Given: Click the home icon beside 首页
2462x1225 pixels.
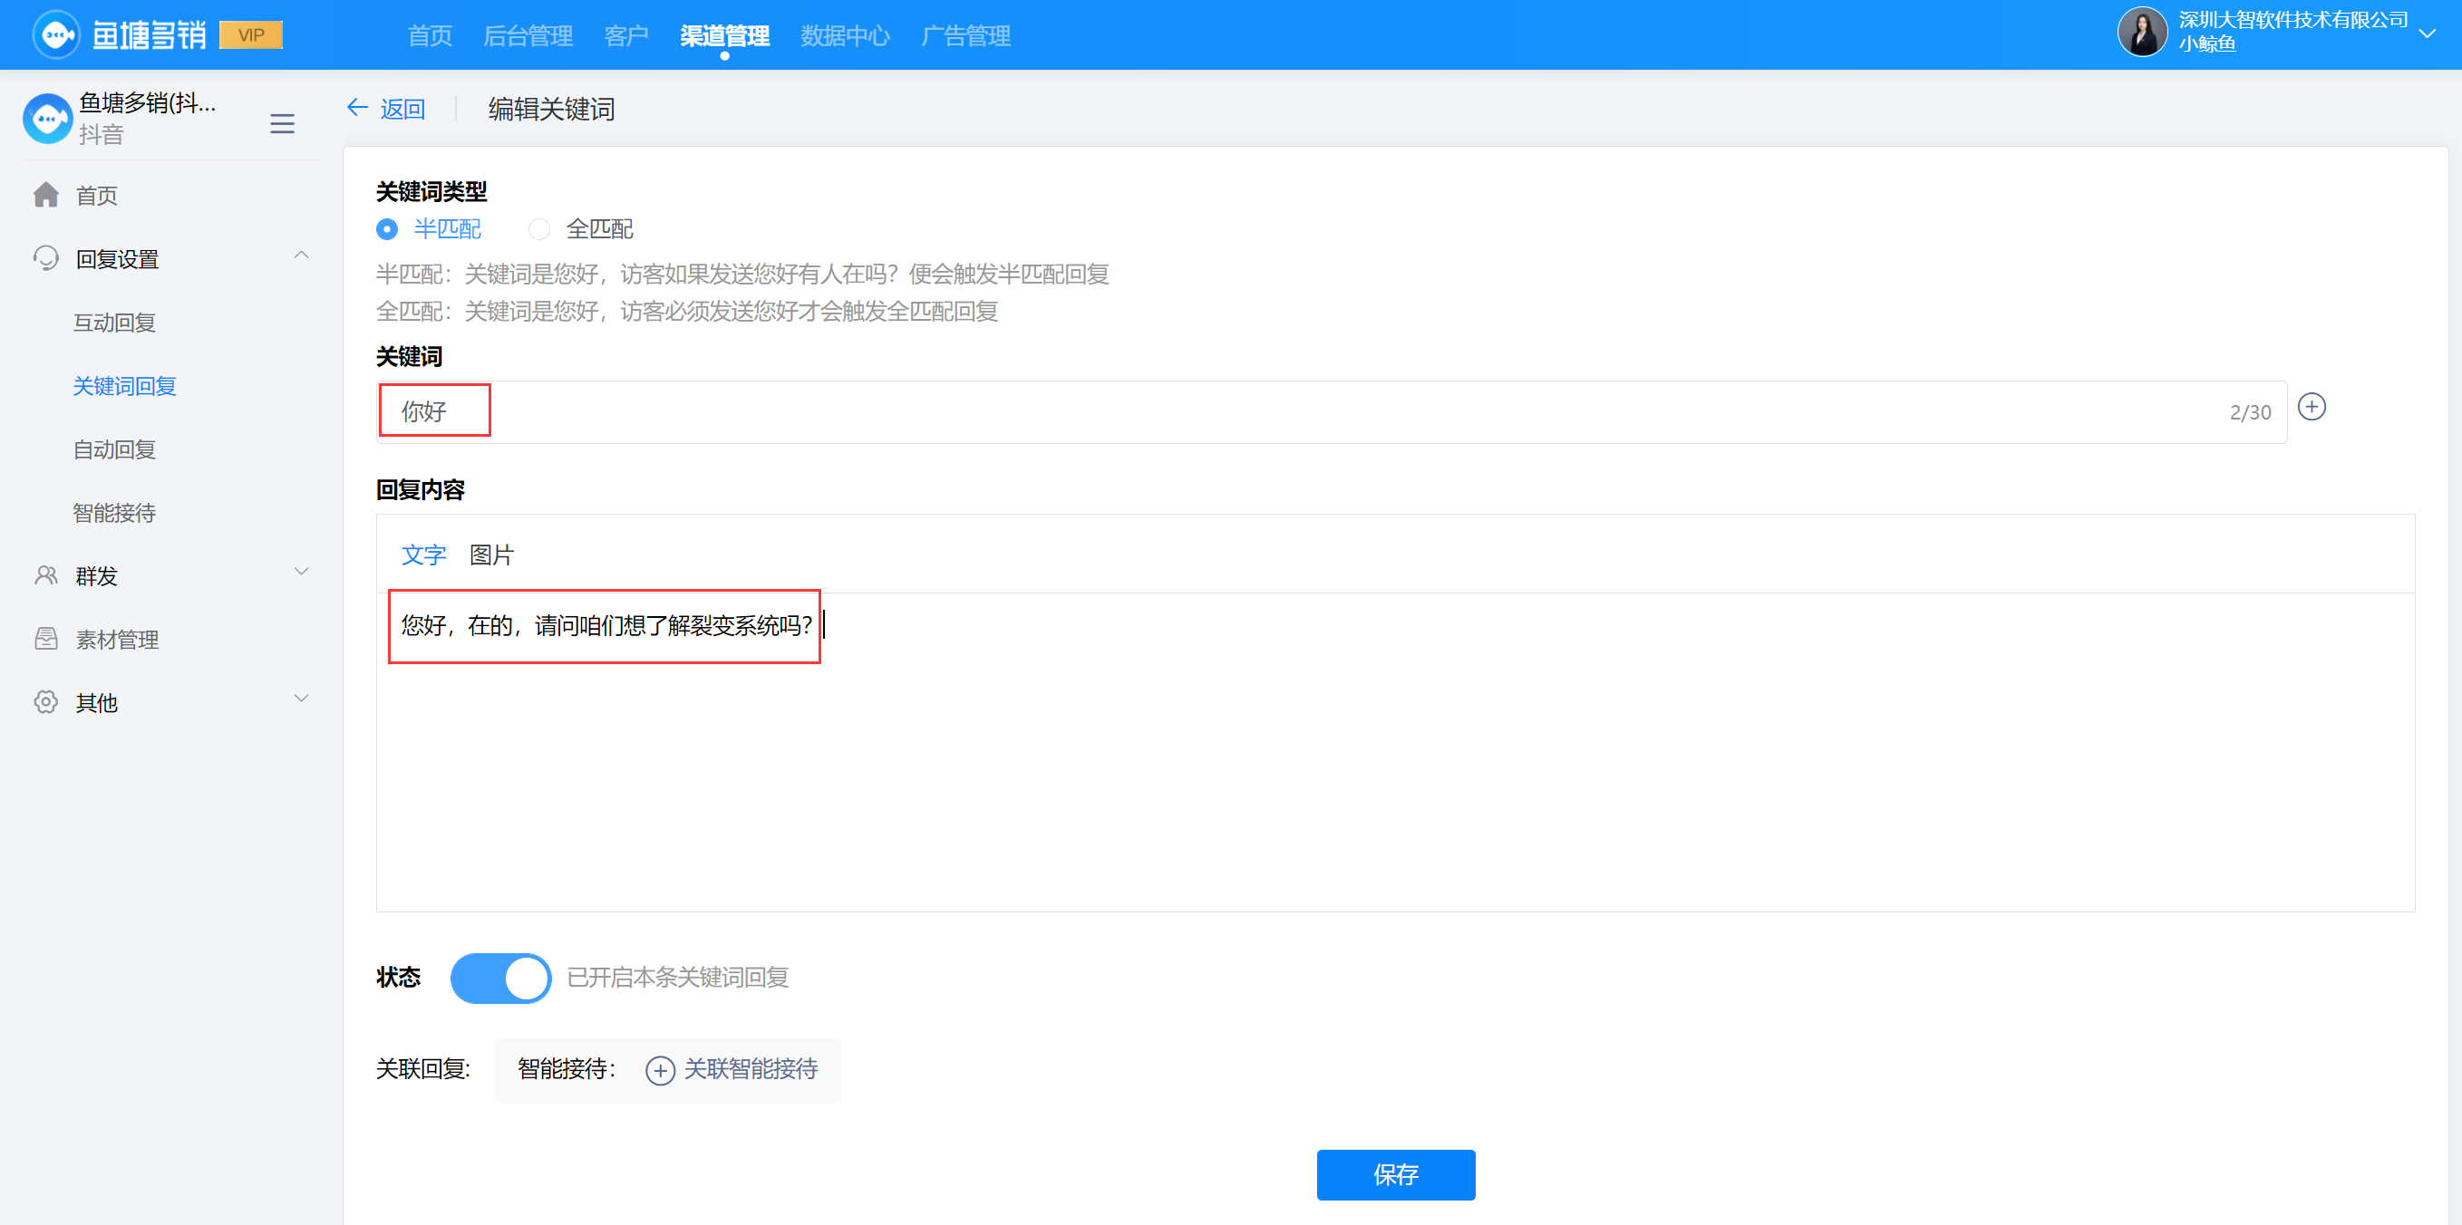Looking at the screenshot, I should [46, 195].
